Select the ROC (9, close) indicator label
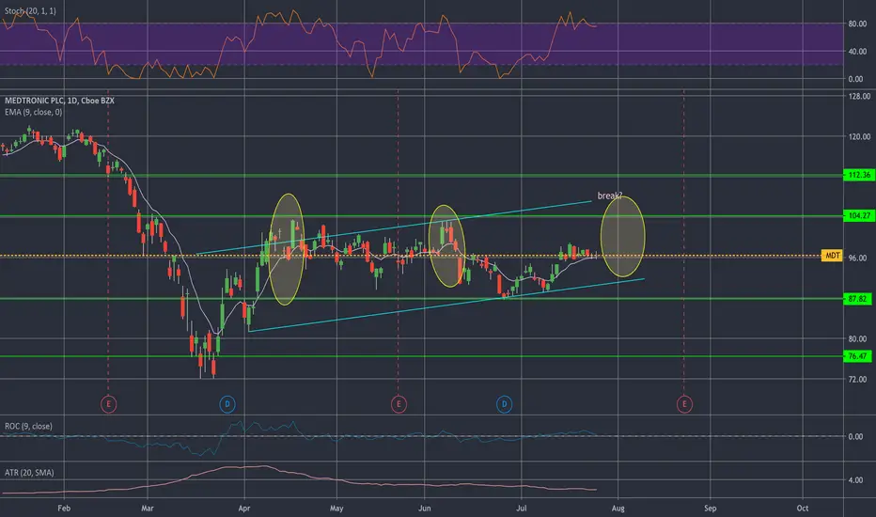Image resolution: width=876 pixels, height=517 pixels. 28,426
